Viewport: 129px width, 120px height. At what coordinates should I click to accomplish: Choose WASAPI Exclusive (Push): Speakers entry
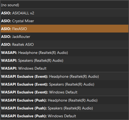point(64,108)
